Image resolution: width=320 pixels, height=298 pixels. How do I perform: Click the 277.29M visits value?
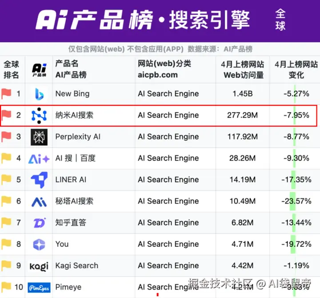[243, 115]
